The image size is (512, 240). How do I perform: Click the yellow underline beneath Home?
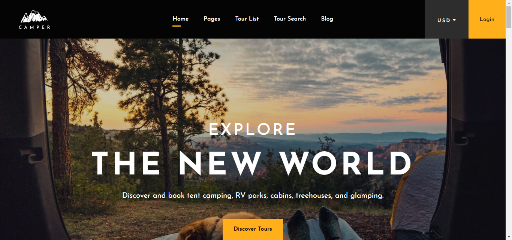177,26
